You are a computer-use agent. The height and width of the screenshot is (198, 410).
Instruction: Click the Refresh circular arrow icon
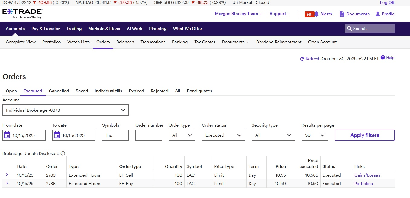pos(302,59)
